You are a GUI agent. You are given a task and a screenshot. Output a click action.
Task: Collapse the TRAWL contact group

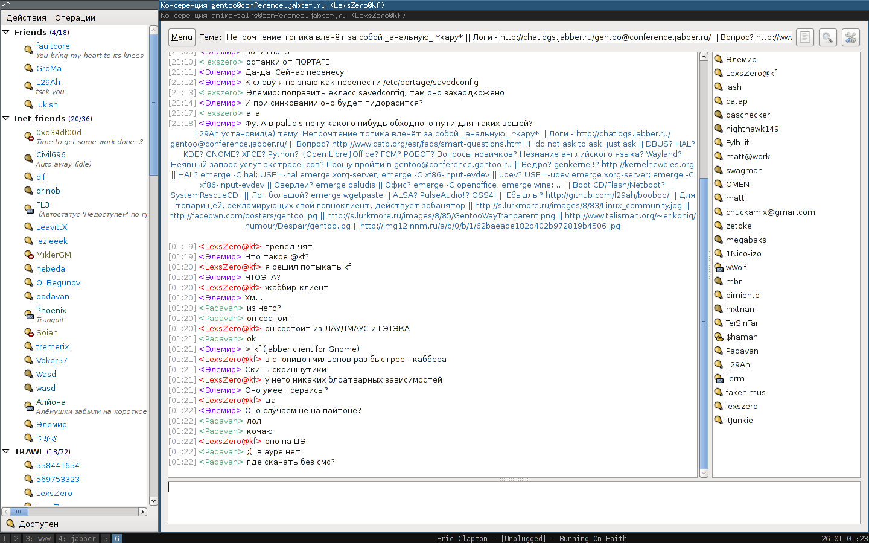click(6, 452)
